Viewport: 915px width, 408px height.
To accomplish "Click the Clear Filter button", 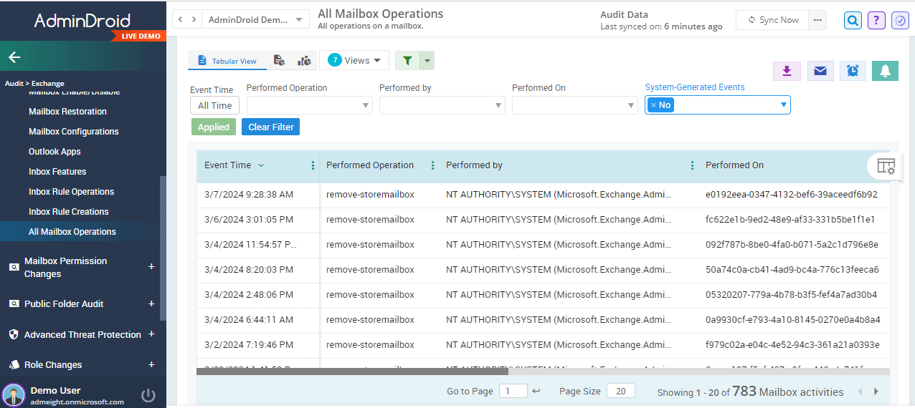I will point(271,127).
